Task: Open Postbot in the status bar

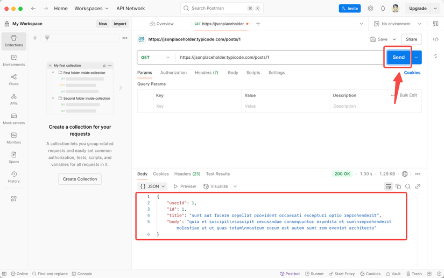Action: pyautogui.click(x=290, y=274)
